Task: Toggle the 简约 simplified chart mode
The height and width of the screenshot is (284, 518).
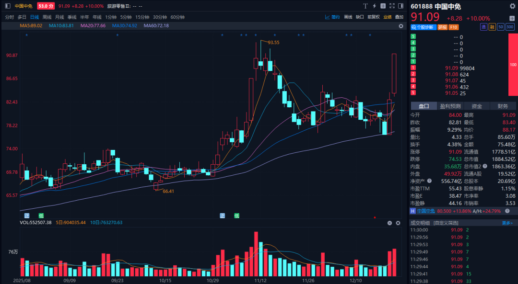Action: point(332,17)
